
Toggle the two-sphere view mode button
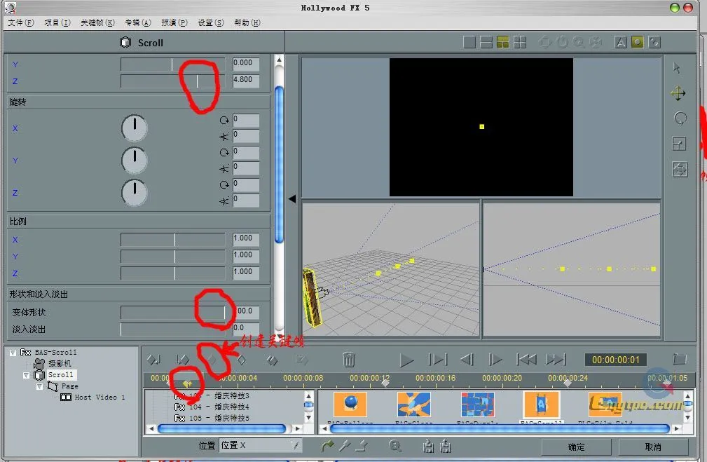[x=654, y=43]
